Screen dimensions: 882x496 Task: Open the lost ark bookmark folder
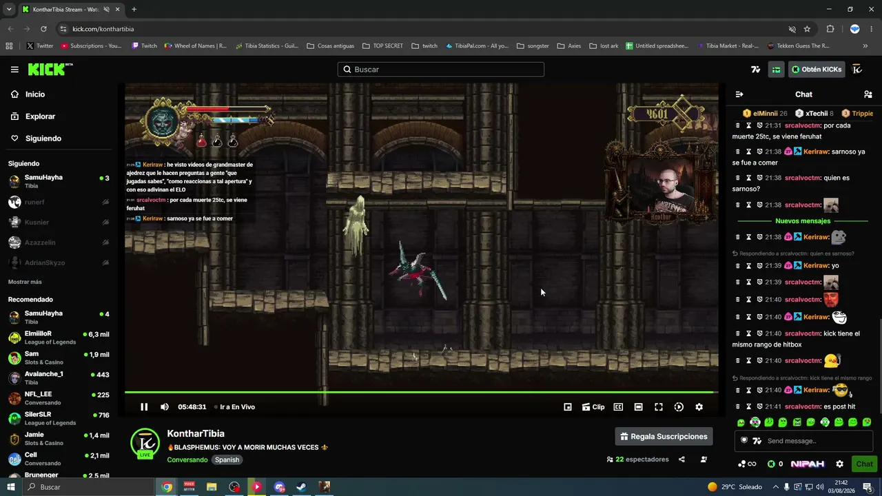pyautogui.click(x=604, y=46)
